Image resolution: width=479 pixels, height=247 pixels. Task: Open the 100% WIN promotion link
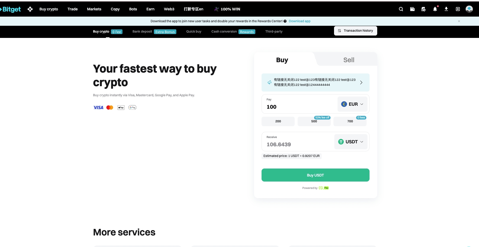click(x=227, y=9)
